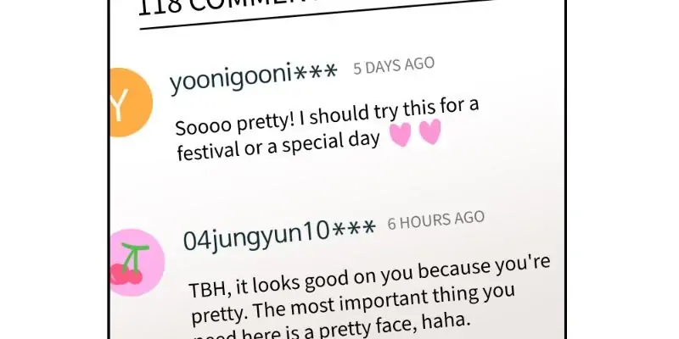The height and width of the screenshot is (339, 679).
Task: Open the yoonigooni*** user profile
Action: point(253,77)
